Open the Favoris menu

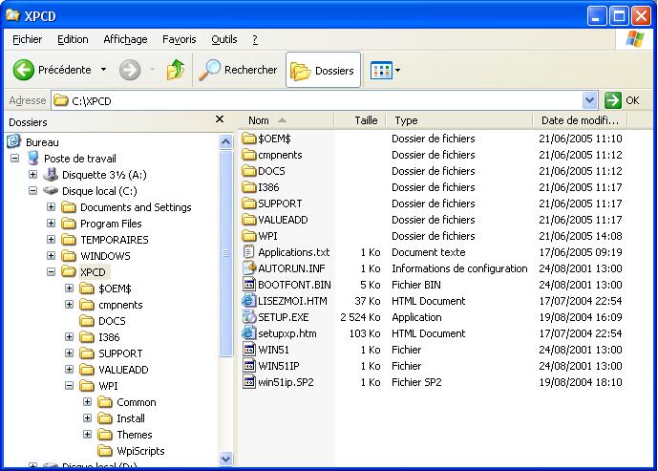coord(180,39)
